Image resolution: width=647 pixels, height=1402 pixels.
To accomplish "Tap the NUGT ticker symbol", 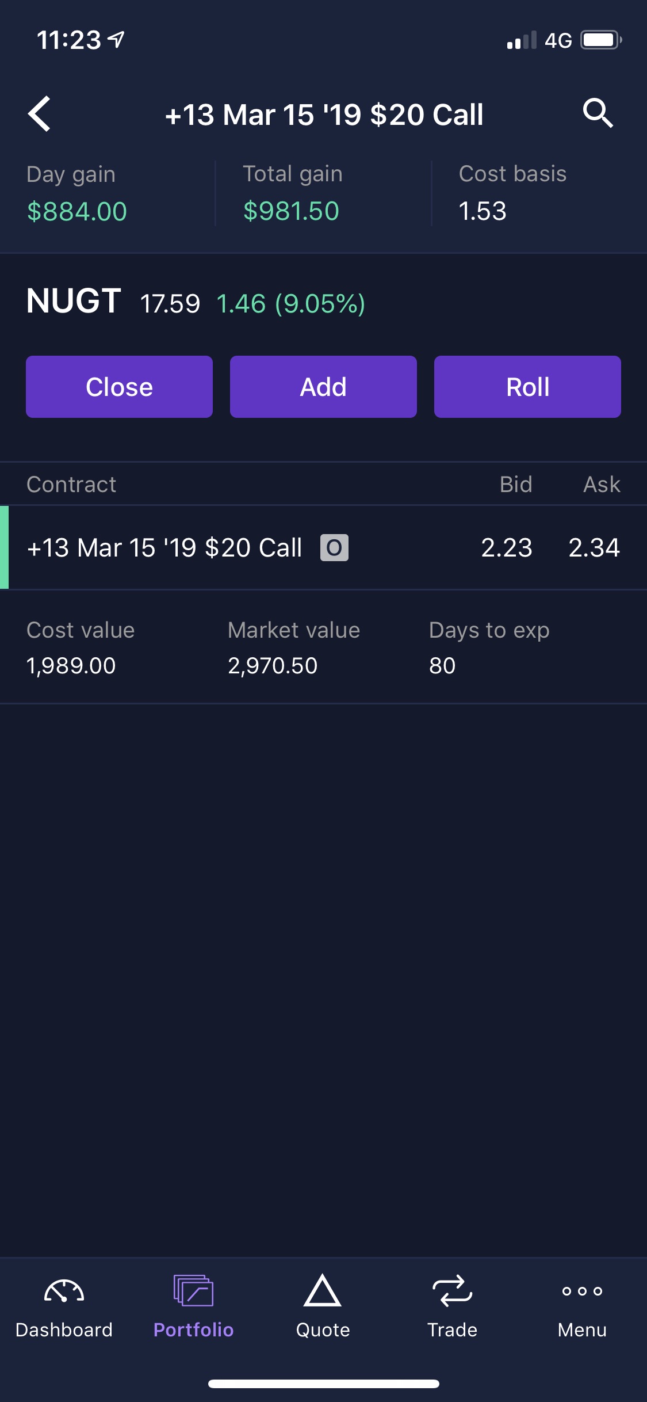I will click(x=74, y=301).
